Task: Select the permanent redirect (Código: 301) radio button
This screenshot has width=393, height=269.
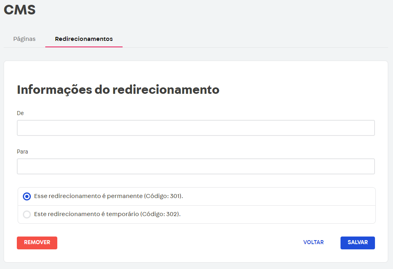Action: [27, 196]
